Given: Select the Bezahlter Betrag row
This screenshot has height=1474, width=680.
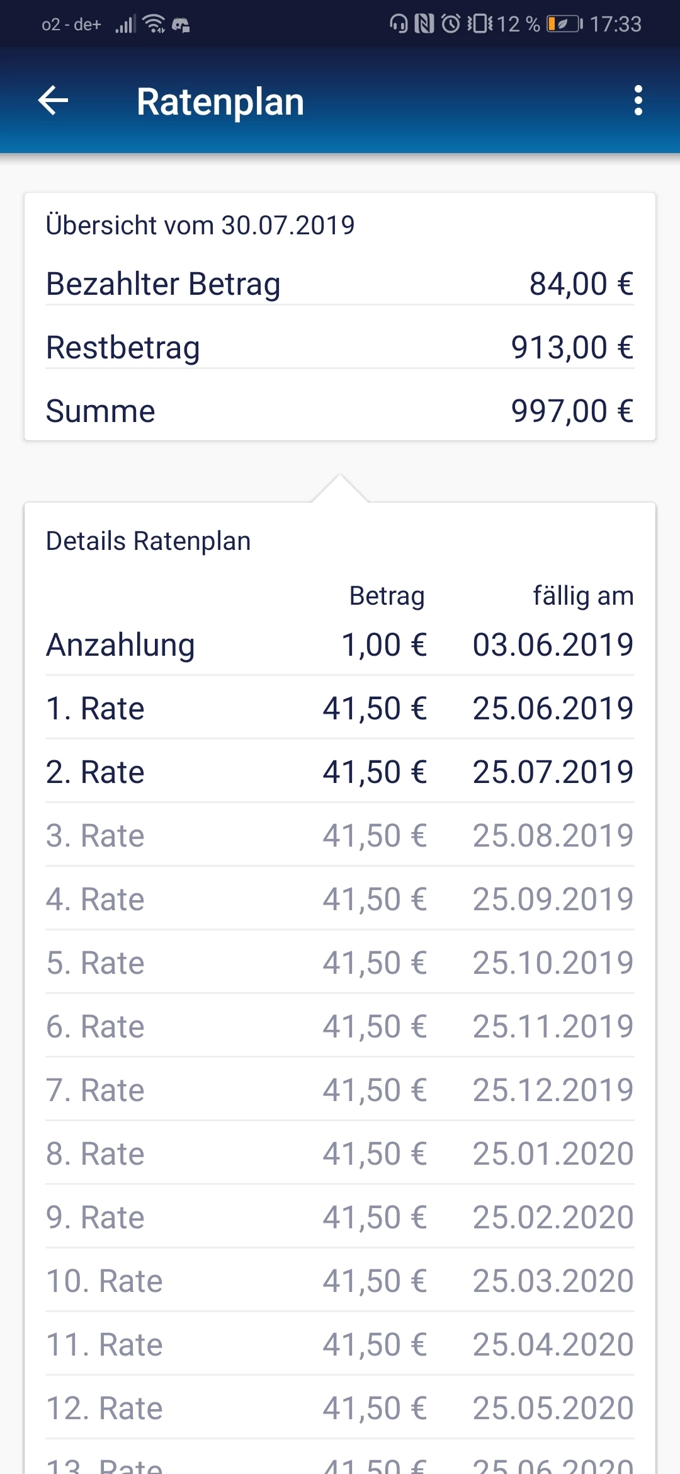Looking at the screenshot, I should coord(340,283).
